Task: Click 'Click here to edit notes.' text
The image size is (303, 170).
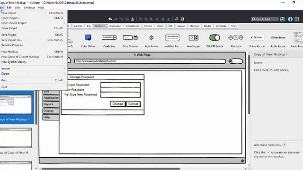Action: 271,70
